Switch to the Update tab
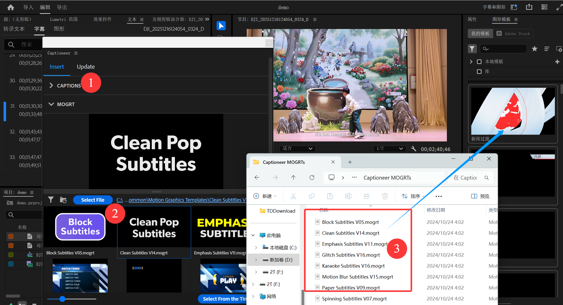This screenshot has width=563, height=305. (x=86, y=67)
